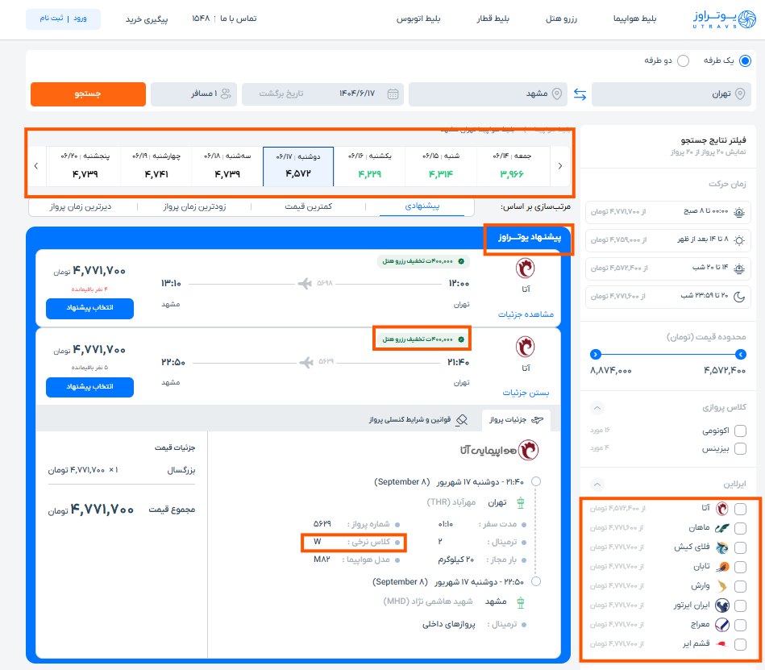Click the فلای کیش airline logo
The height and width of the screenshot is (670, 765).
pos(722,547)
